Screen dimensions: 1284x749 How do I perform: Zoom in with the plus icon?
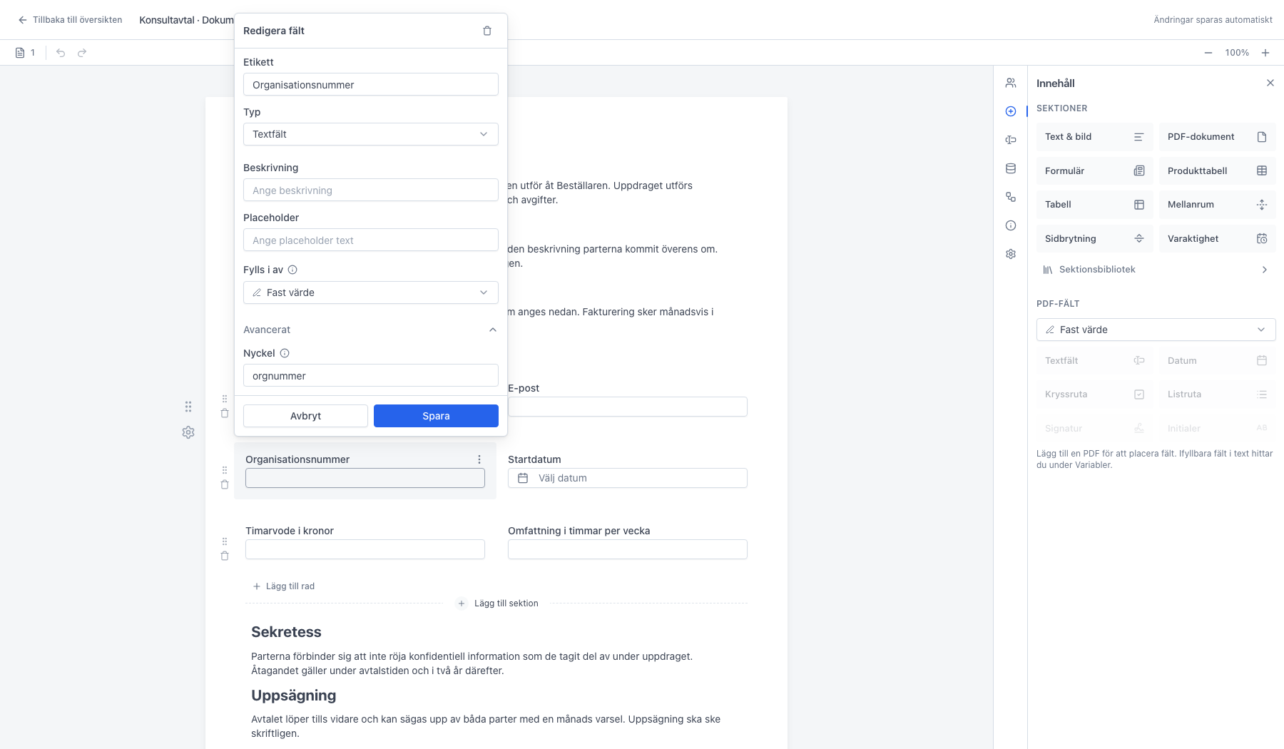pyautogui.click(x=1265, y=53)
